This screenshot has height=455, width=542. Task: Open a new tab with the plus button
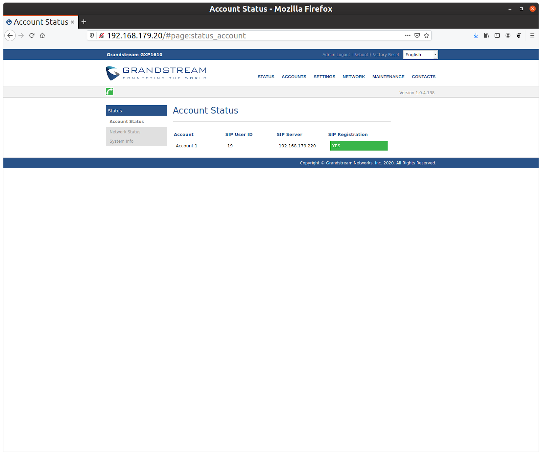(84, 22)
